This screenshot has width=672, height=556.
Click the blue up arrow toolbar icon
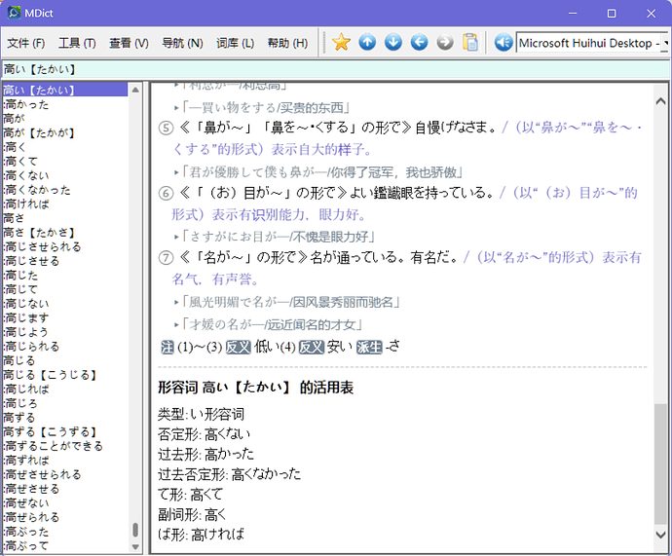tap(367, 43)
